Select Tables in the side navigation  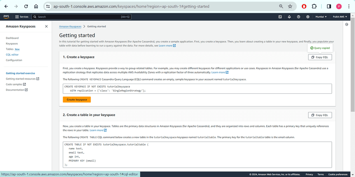coord(10,49)
